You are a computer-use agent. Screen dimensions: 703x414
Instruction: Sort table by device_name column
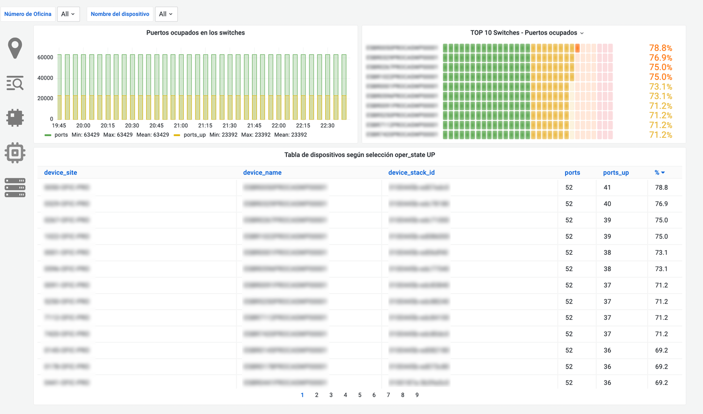[x=262, y=173]
